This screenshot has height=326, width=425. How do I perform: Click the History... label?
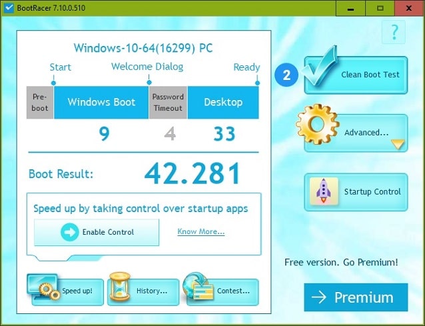[x=152, y=291]
